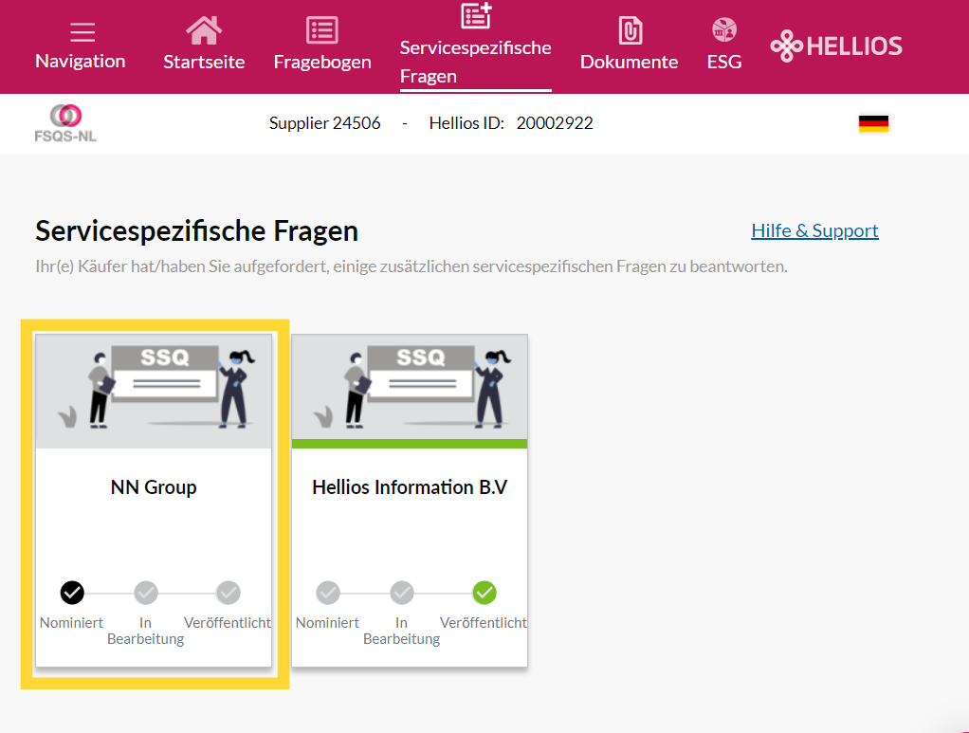The image size is (969, 733).
Task: Click the HELLIOS logo
Action: point(836,46)
